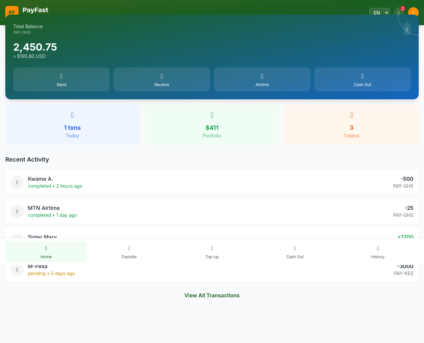Tap the Transfer icon in bottom navigation
Image resolution: width=424 pixels, height=343 pixels.
129,248
